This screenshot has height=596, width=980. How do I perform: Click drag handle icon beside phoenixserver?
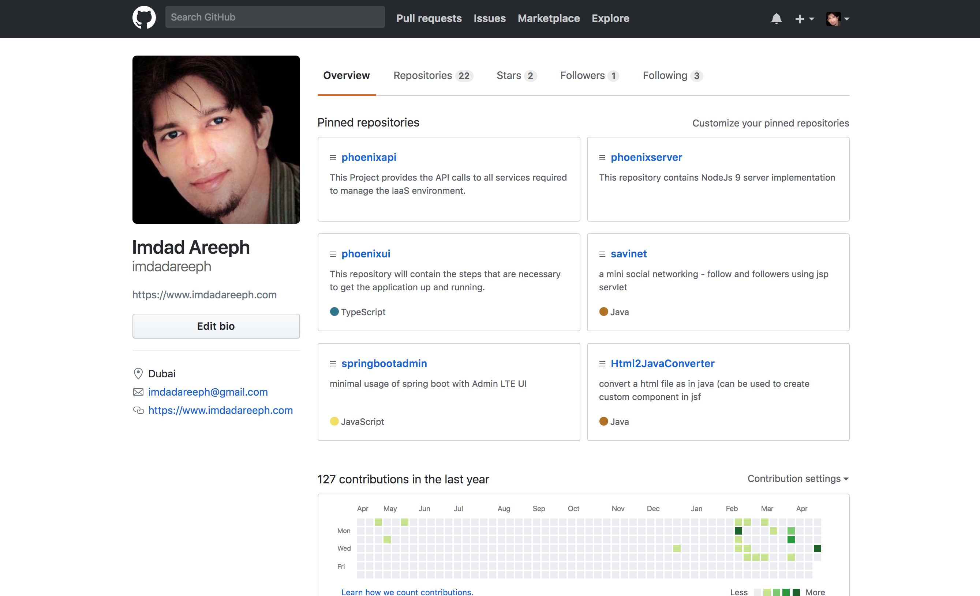pos(602,158)
